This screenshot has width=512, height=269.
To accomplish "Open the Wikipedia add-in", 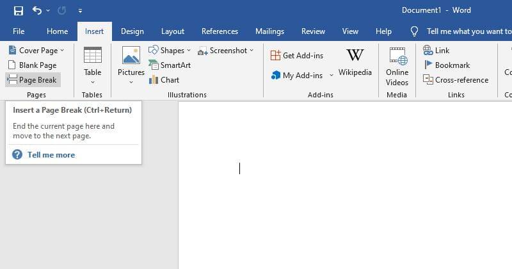I will tap(355, 63).
